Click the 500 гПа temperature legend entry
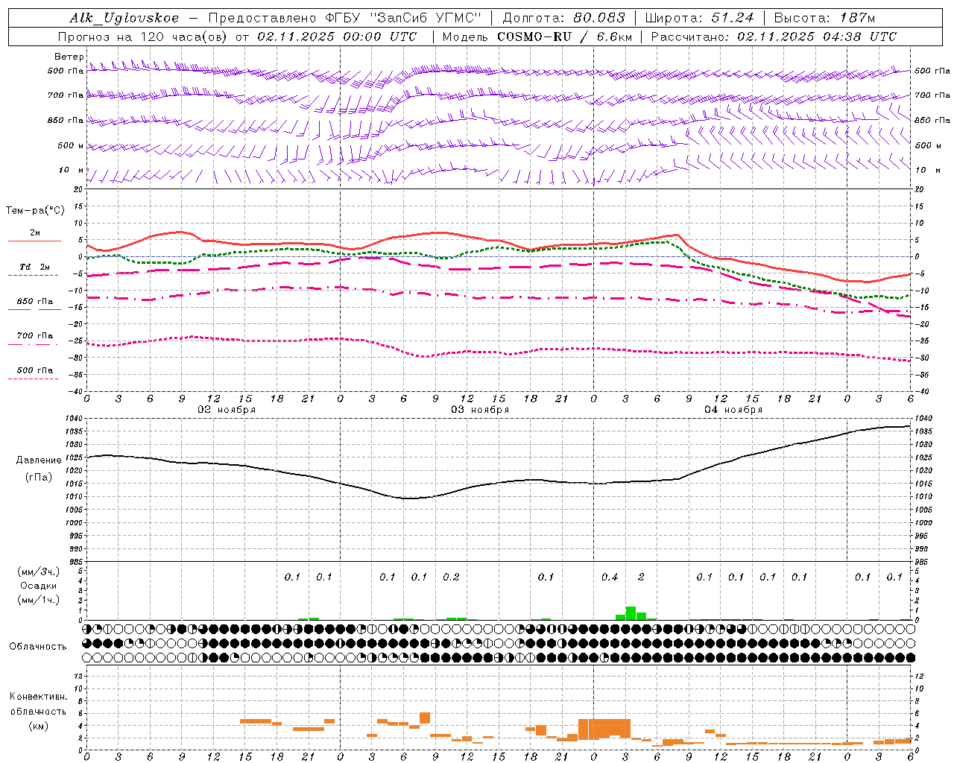Screen dimensions: 954x763 click(x=34, y=370)
